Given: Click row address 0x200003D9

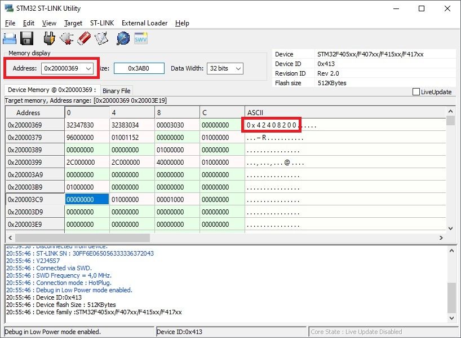Looking at the screenshot, I should point(36,212).
